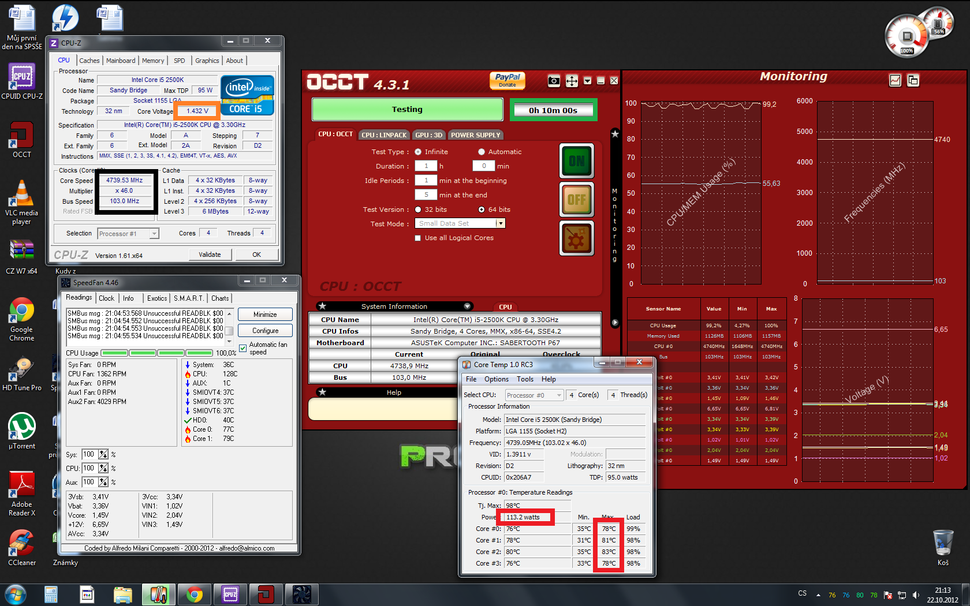Expand the System Information dropdown arrow

click(468, 306)
